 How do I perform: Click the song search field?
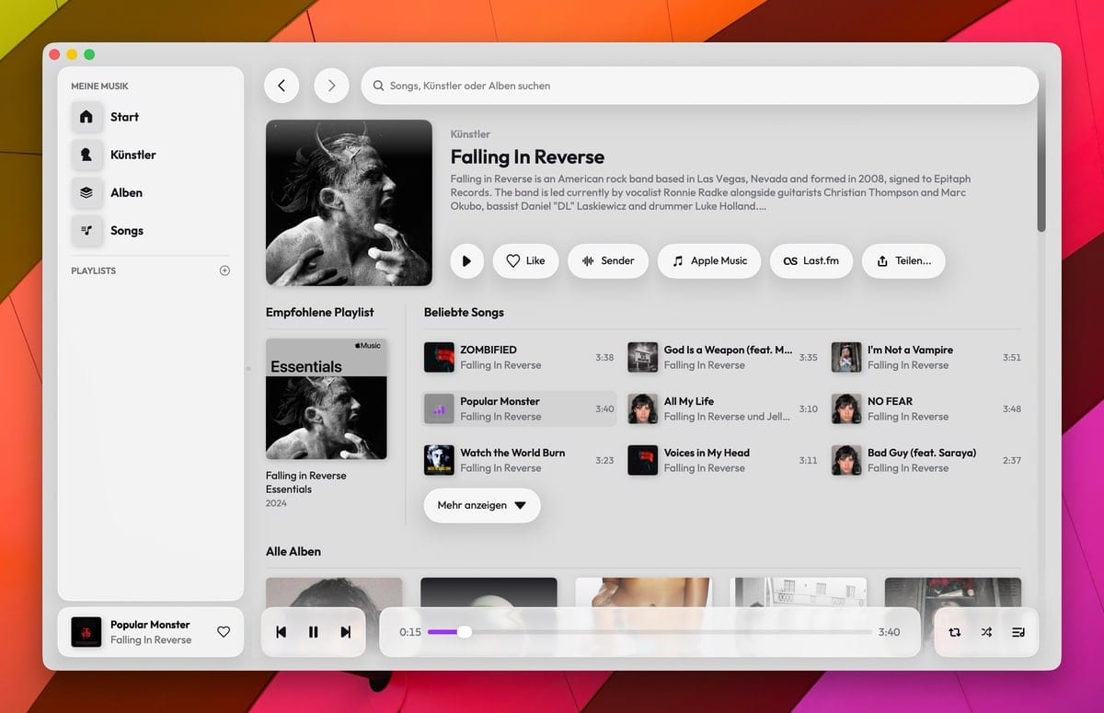tap(699, 86)
